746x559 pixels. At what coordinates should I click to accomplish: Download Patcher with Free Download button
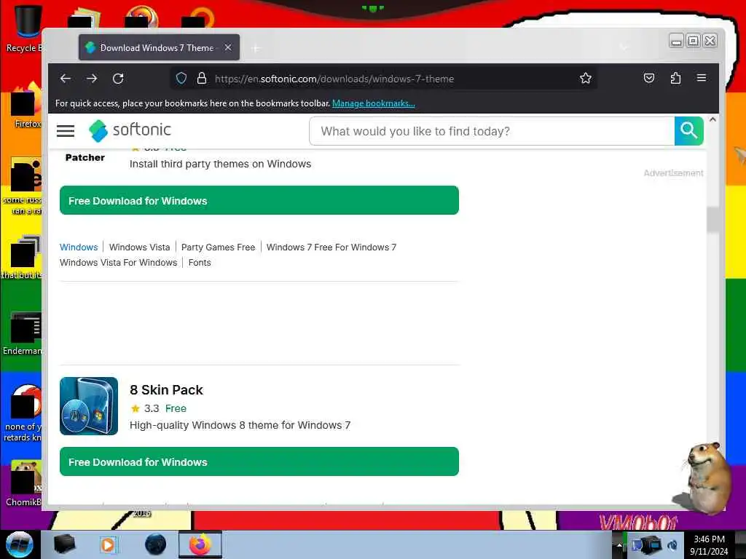click(x=259, y=201)
